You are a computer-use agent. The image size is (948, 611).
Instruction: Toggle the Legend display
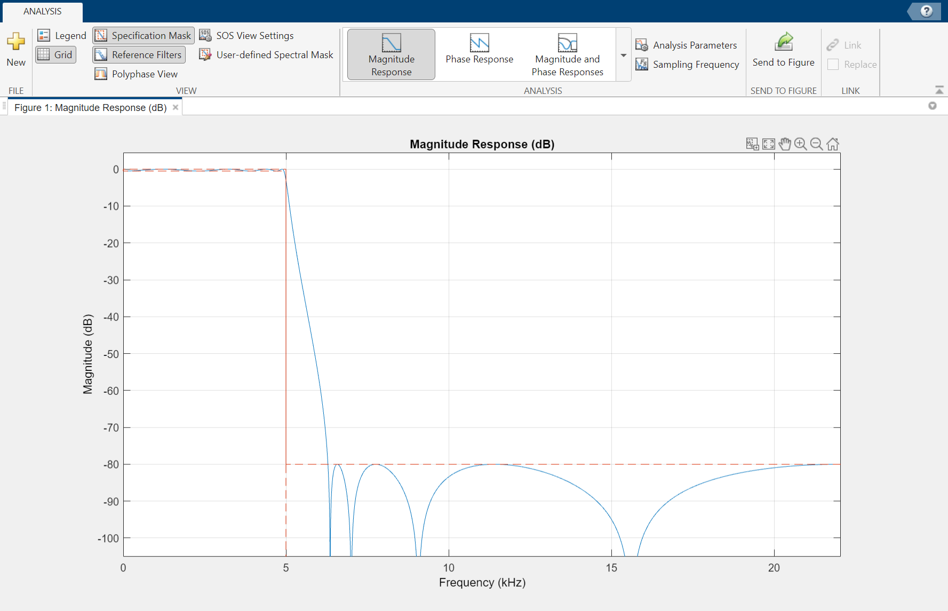coord(62,36)
